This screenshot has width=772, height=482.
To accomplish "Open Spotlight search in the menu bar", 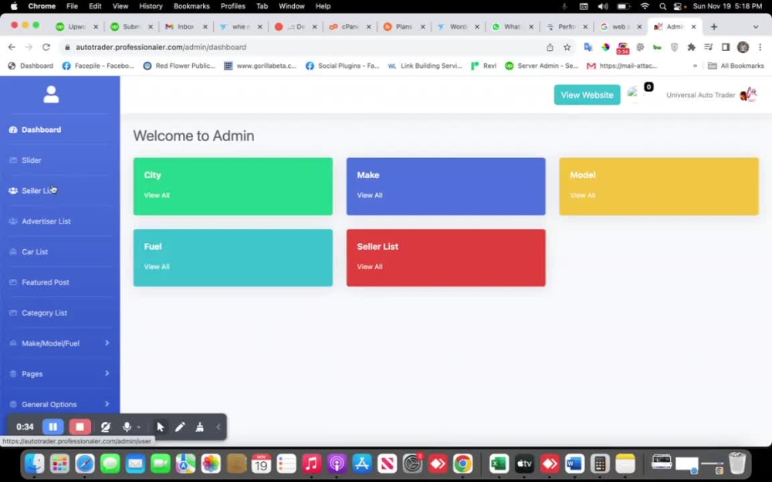I will coord(662,6).
